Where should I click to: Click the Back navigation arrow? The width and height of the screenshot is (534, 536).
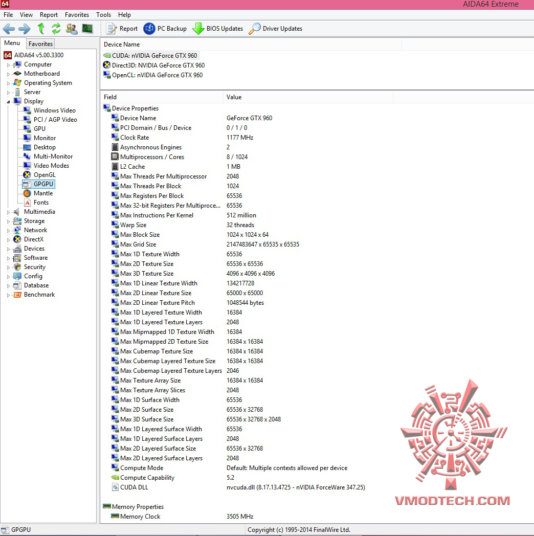(x=9, y=29)
